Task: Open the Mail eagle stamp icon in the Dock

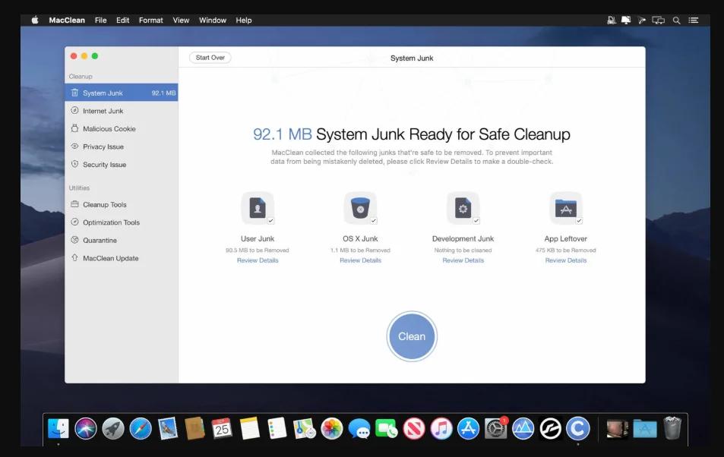Action: [x=168, y=429]
